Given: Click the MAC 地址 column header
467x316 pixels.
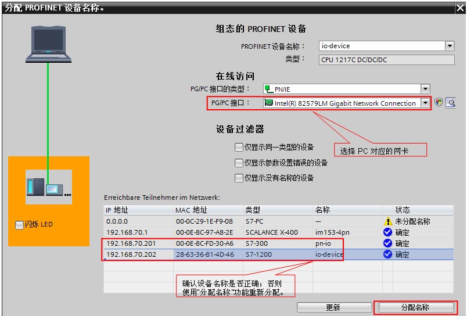Looking at the screenshot, I should (208, 210).
